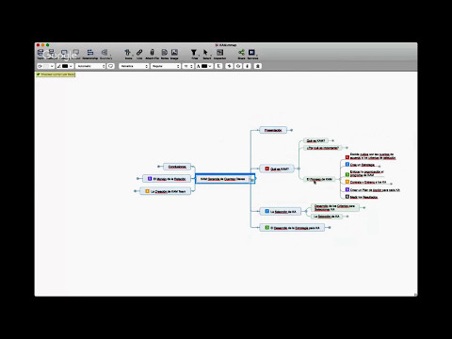Screen dimensions: 452x339
Task: Expand 'El Manejo de la Relación' via its end dot
Action: [x=137, y=179]
